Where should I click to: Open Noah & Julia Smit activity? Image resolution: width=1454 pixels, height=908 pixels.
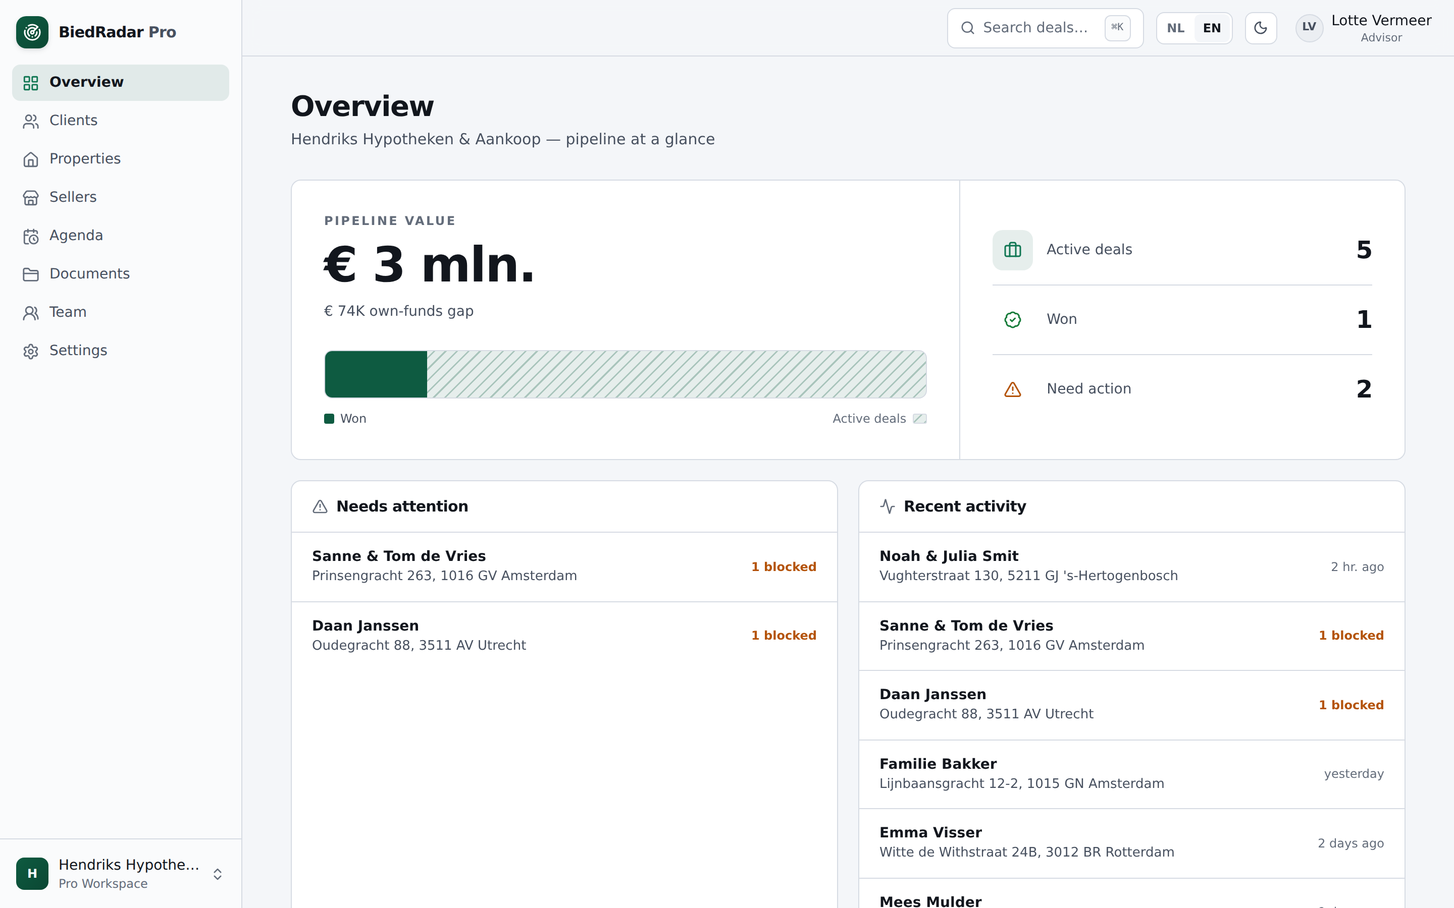coord(1131,567)
